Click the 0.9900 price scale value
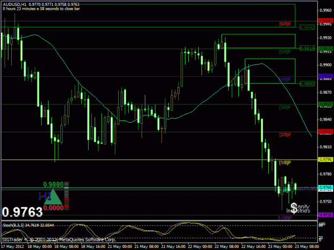The image size is (334, 250). click(x=325, y=65)
